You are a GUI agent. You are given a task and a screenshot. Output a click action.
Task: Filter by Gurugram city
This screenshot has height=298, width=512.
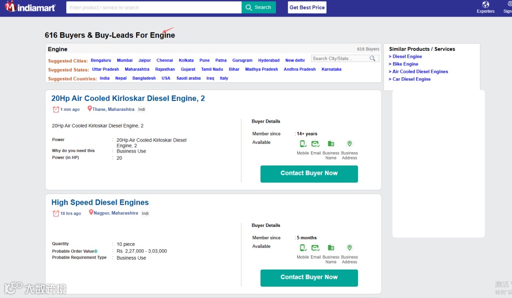click(242, 60)
